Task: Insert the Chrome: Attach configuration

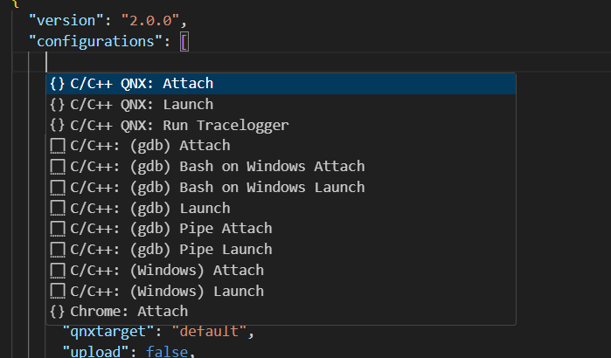Action: coord(281,312)
